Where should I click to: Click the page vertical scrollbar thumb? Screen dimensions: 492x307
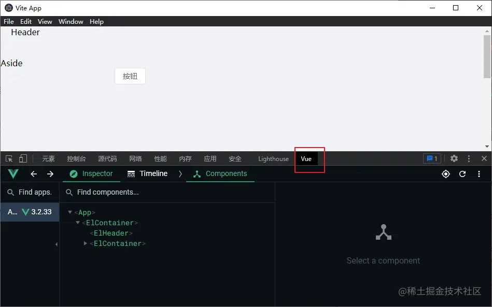487,56
